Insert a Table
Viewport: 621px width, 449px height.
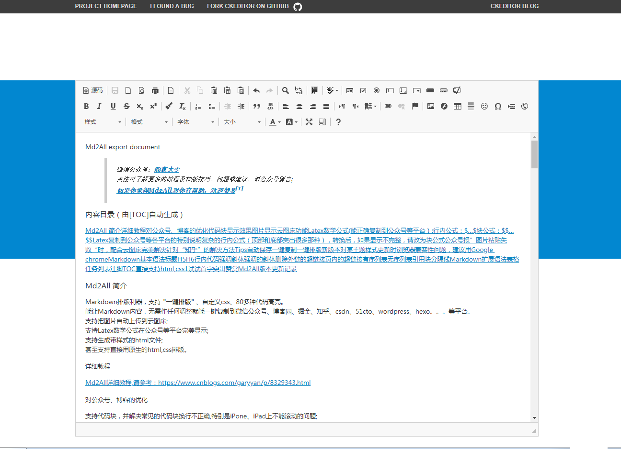(x=458, y=106)
